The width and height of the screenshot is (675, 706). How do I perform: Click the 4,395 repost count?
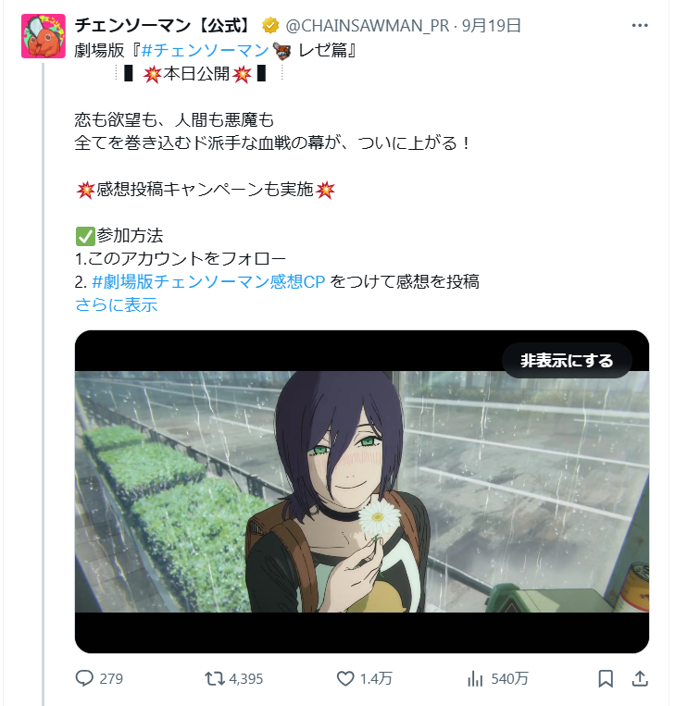[246, 678]
